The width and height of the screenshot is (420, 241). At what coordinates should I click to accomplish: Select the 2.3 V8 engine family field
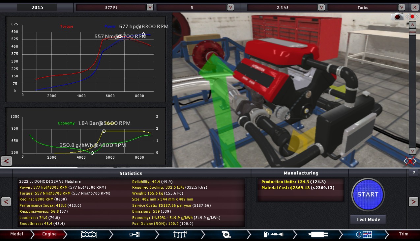click(x=283, y=7)
